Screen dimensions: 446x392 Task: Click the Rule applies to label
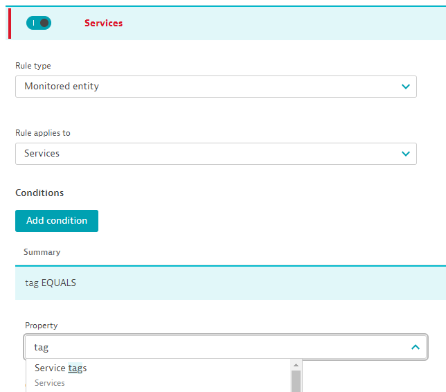coord(43,132)
